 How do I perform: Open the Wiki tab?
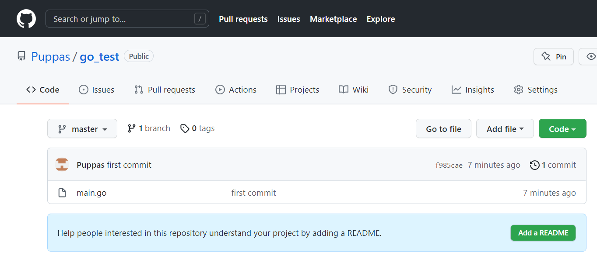[x=354, y=90]
